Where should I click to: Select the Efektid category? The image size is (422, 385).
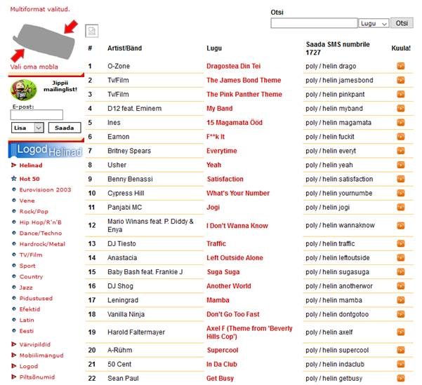coord(29,309)
